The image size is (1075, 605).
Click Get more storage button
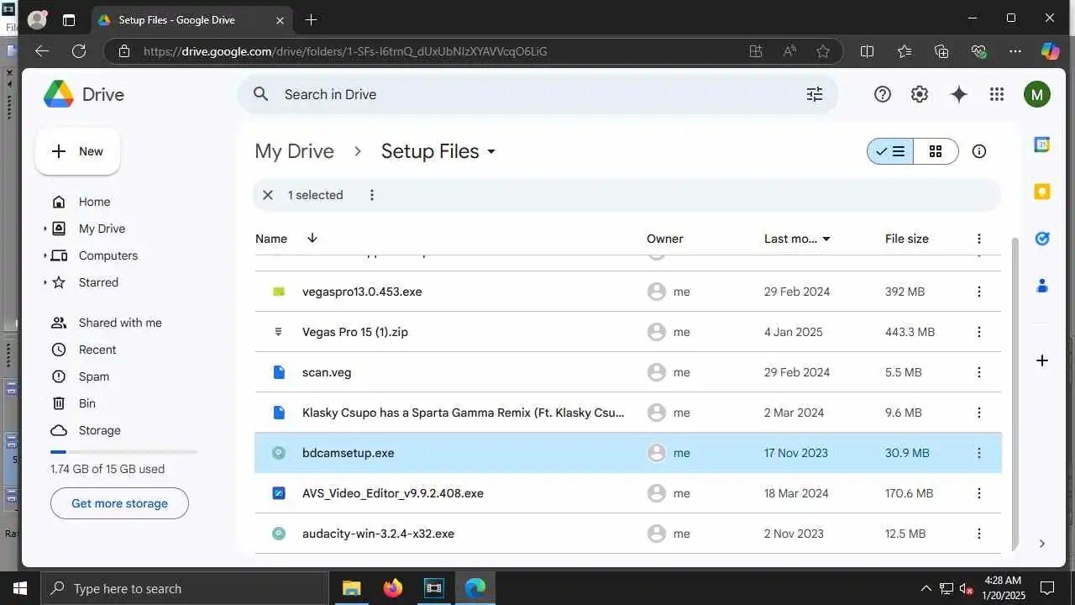point(119,503)
